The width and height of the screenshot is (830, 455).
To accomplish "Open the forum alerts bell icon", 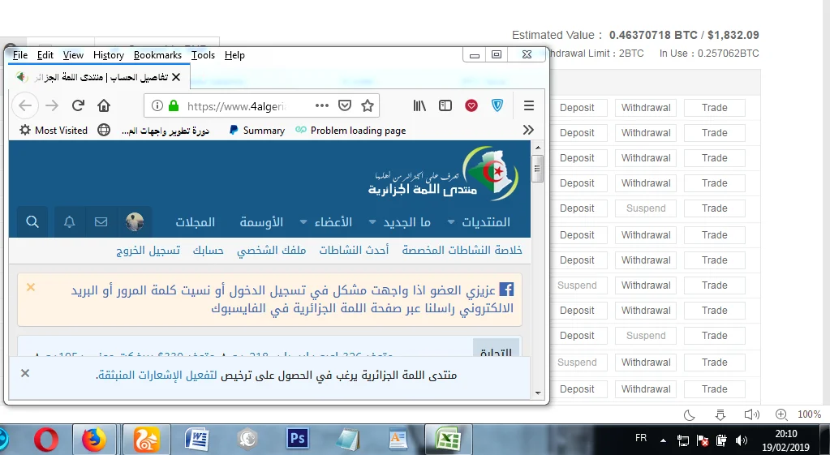I will [70, 221].
